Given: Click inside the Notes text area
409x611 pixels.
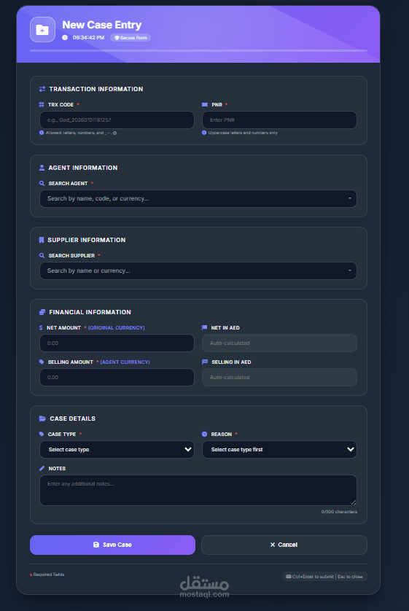Looking at the screenshot, I should tap(198, 490).
